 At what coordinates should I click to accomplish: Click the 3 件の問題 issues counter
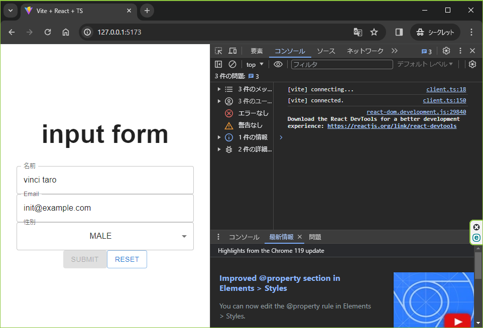[x=237, y=76]
